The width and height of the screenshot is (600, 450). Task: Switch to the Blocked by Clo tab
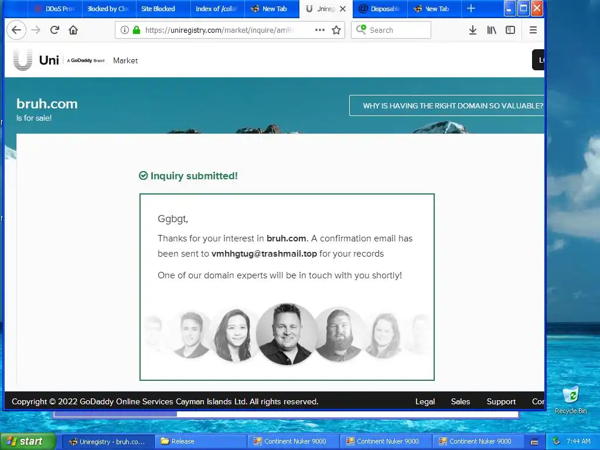point(108,9)
